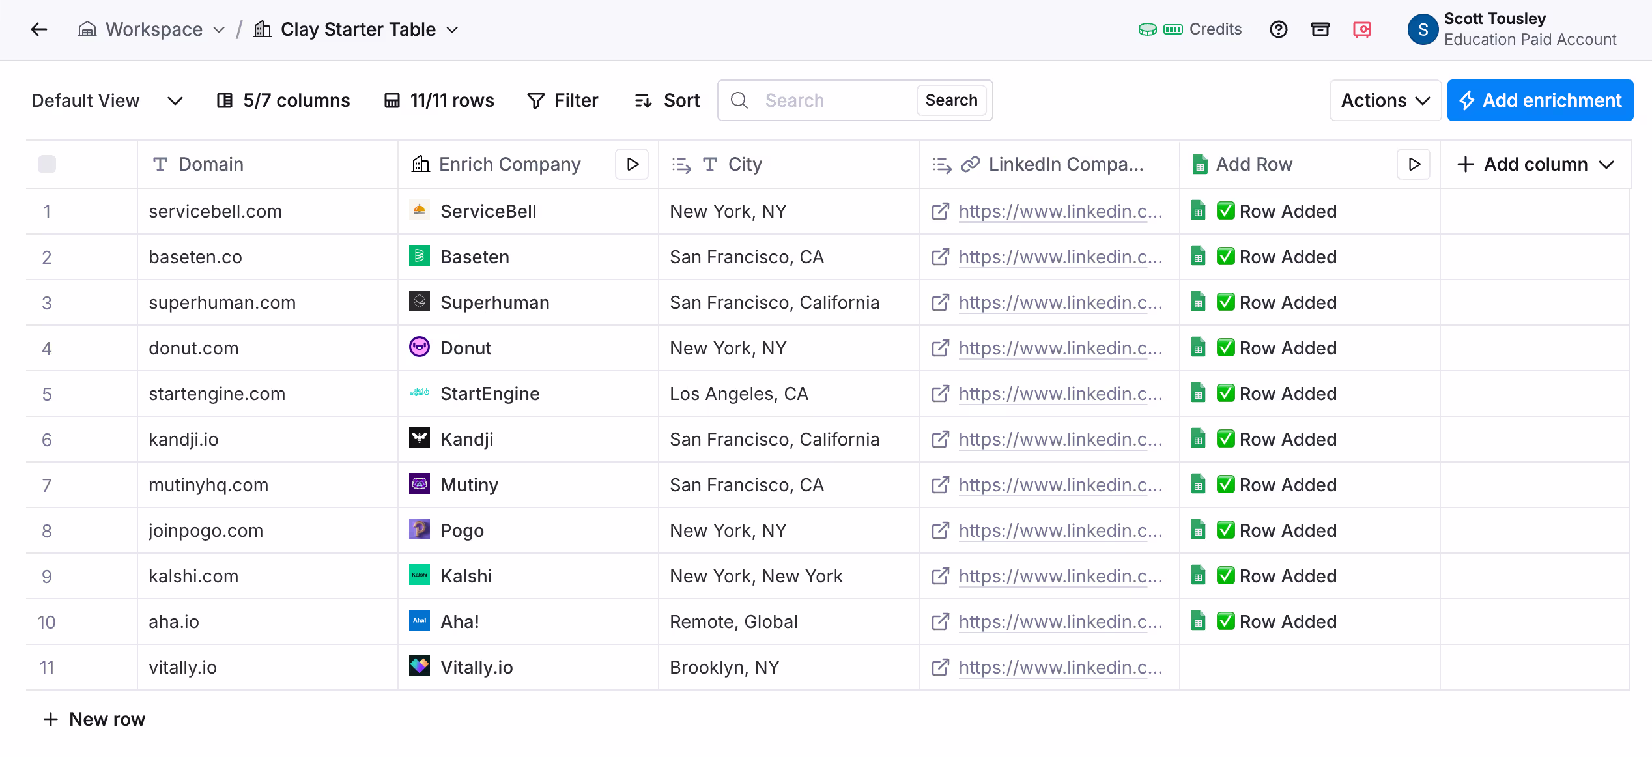This screenshot has width=1652, height=757.
Task: Click the search magnifier icon
Action: (739, 100)
